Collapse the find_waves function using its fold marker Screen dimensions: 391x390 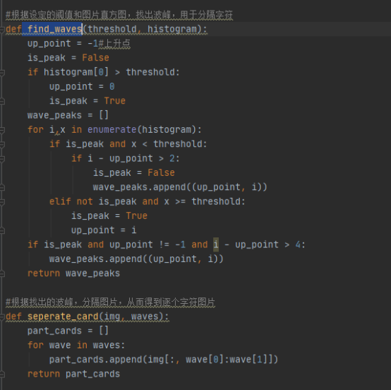[x=2, y=29]
